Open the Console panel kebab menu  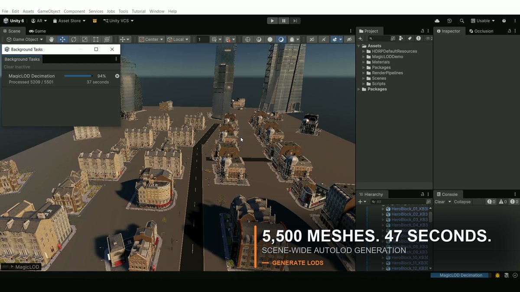516,194
